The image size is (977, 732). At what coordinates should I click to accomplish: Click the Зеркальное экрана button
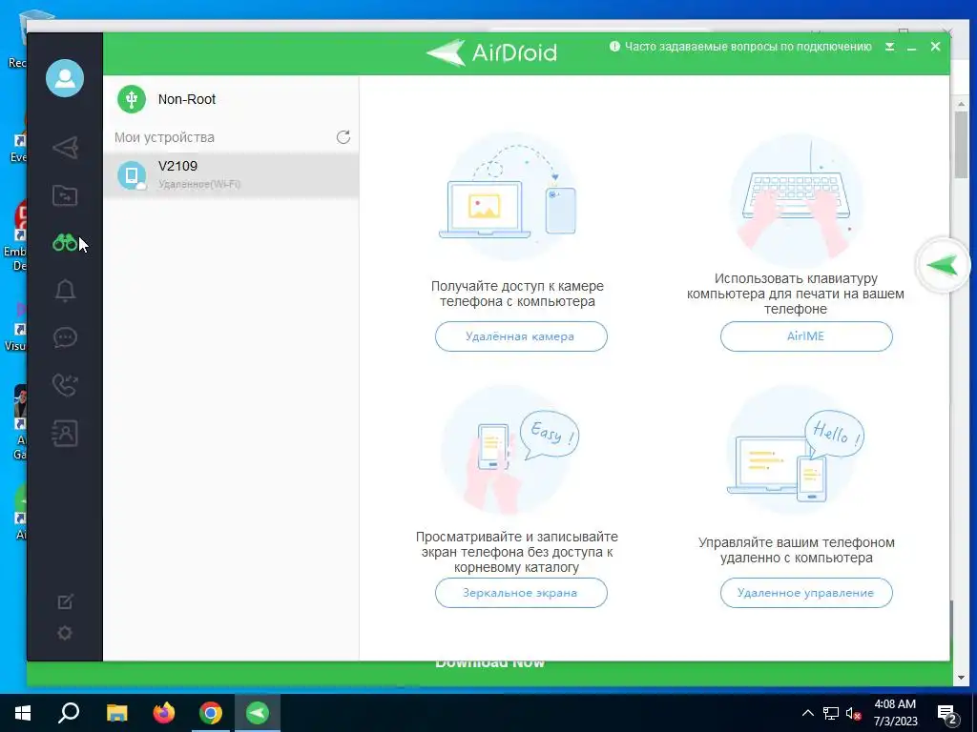coord(521,593)
